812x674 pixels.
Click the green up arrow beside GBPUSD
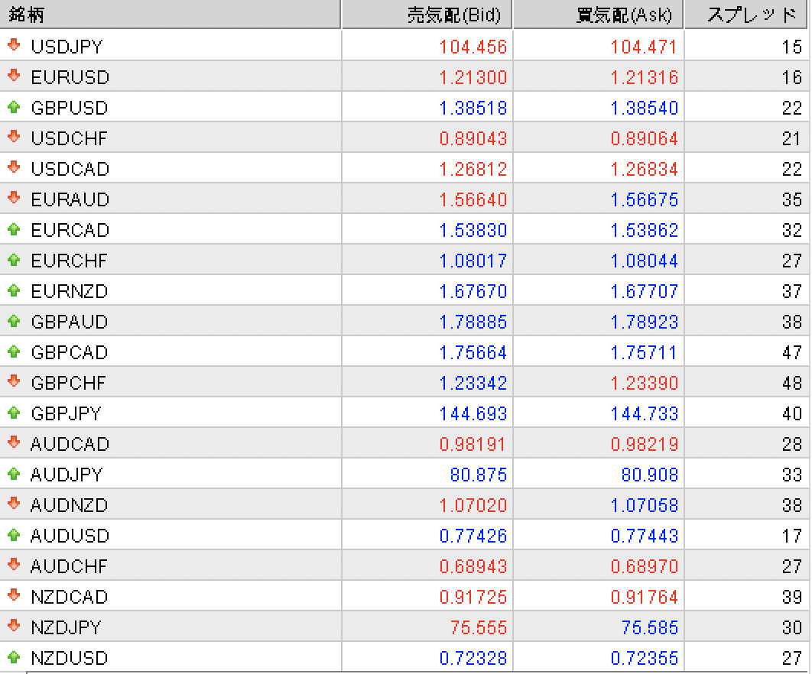coord(14,107)
